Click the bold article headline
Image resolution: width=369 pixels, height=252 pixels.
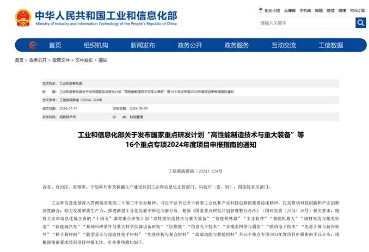pos(191,139)
